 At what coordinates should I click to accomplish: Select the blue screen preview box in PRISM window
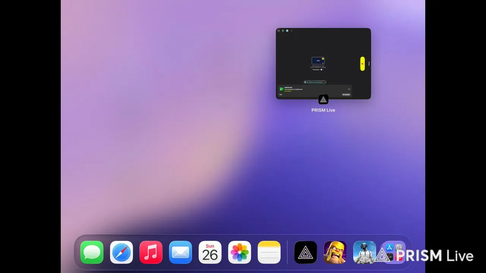tap(318, 61)
